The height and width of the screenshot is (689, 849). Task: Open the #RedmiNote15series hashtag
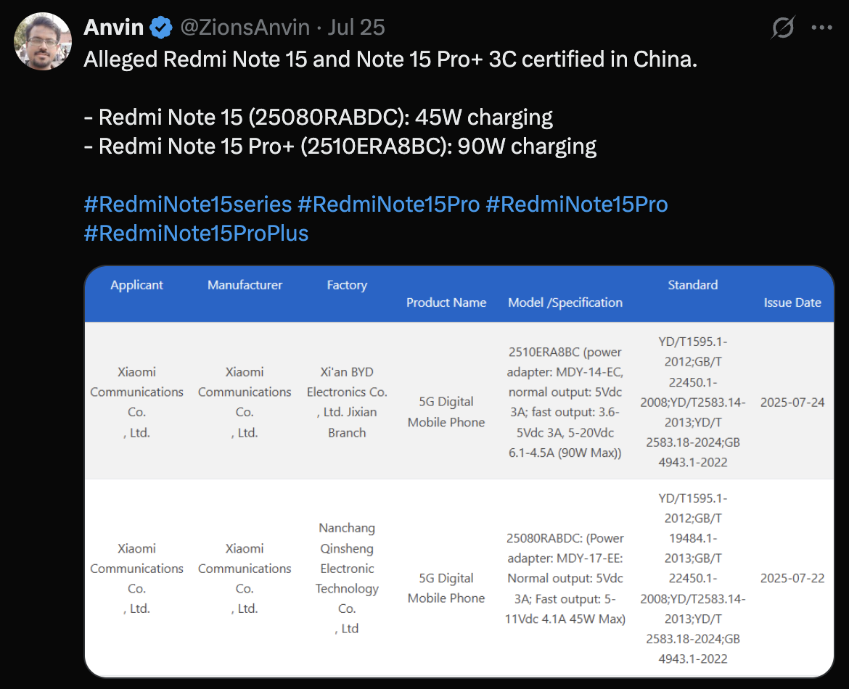187,204
